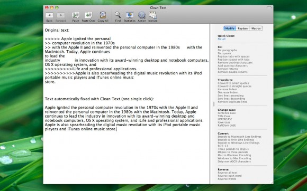307x191 pixels.
Task: Click Sort lines descending
Action: (231, 99)
